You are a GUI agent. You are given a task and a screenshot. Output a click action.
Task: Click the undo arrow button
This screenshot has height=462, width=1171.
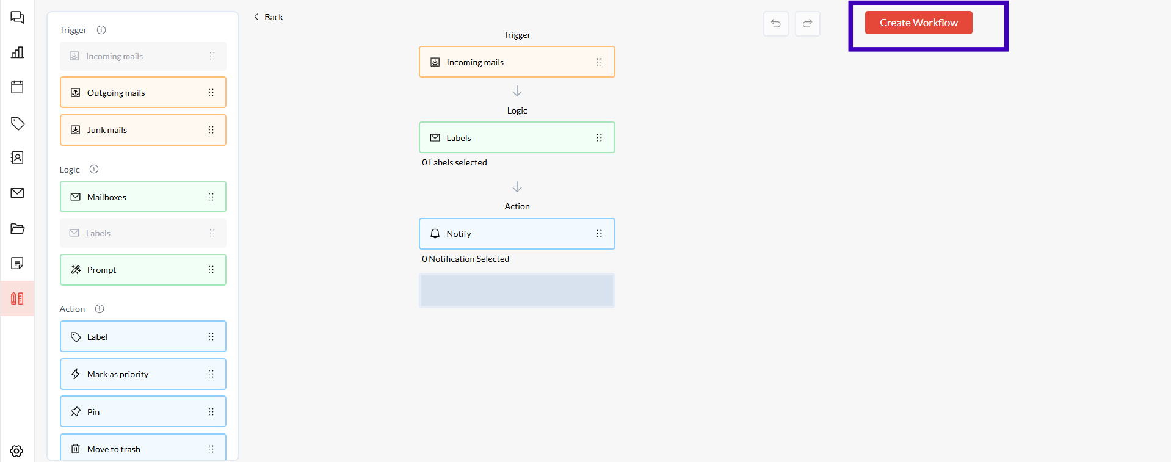pos(775,24)
